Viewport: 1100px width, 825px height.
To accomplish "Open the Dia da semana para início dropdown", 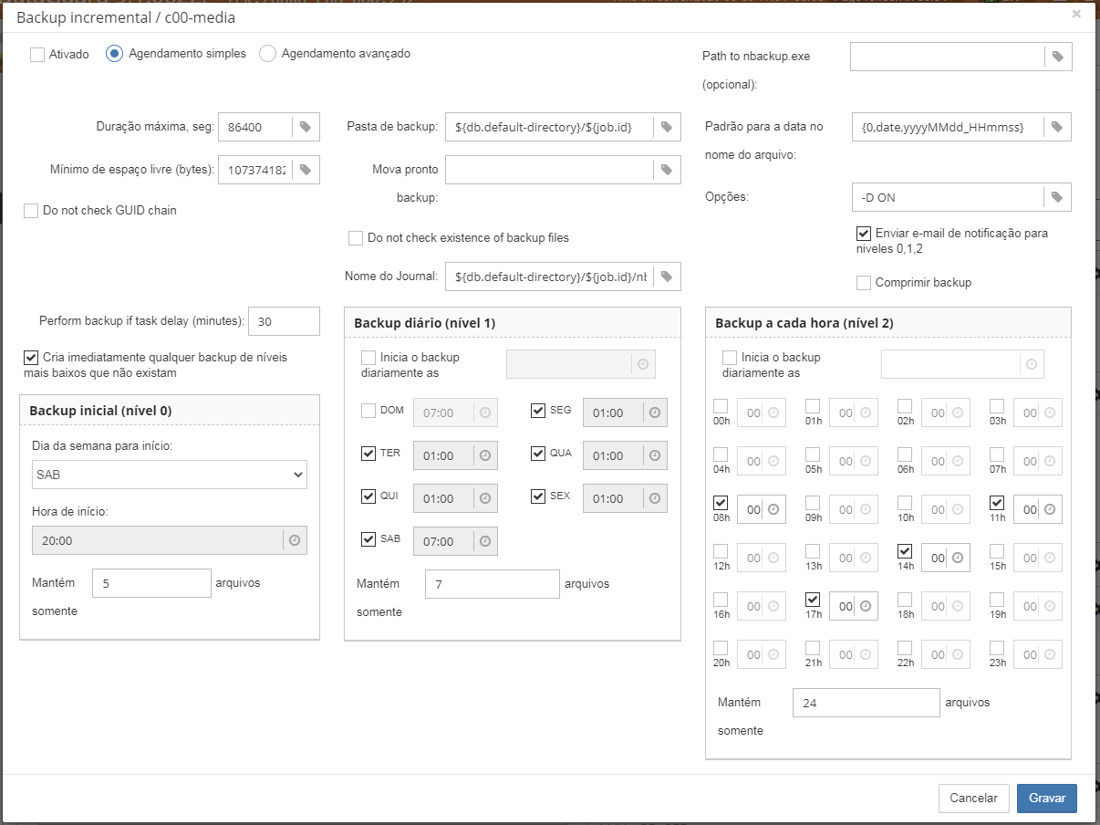I will [x=170, y=475].
